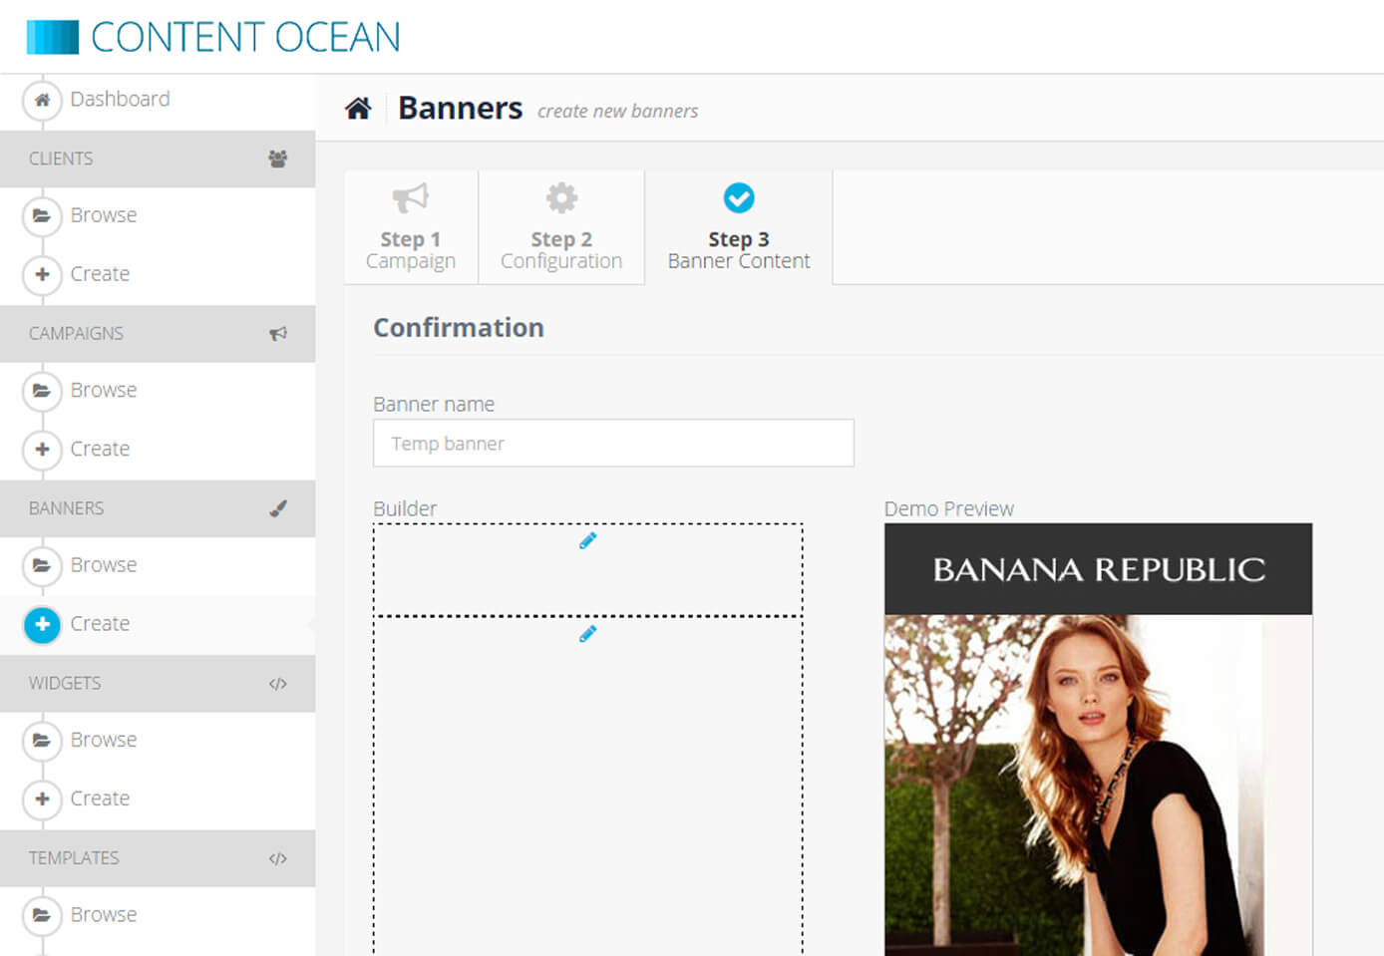The width and height of the screenshot is (1384, 956).
Task: Click the folder icon for Campaigns Browse
Action: 42,390
